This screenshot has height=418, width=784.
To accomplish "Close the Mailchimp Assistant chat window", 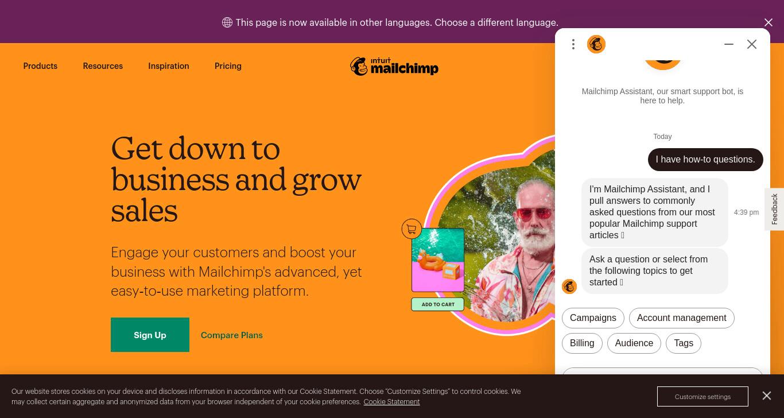I will click(752, 44).
